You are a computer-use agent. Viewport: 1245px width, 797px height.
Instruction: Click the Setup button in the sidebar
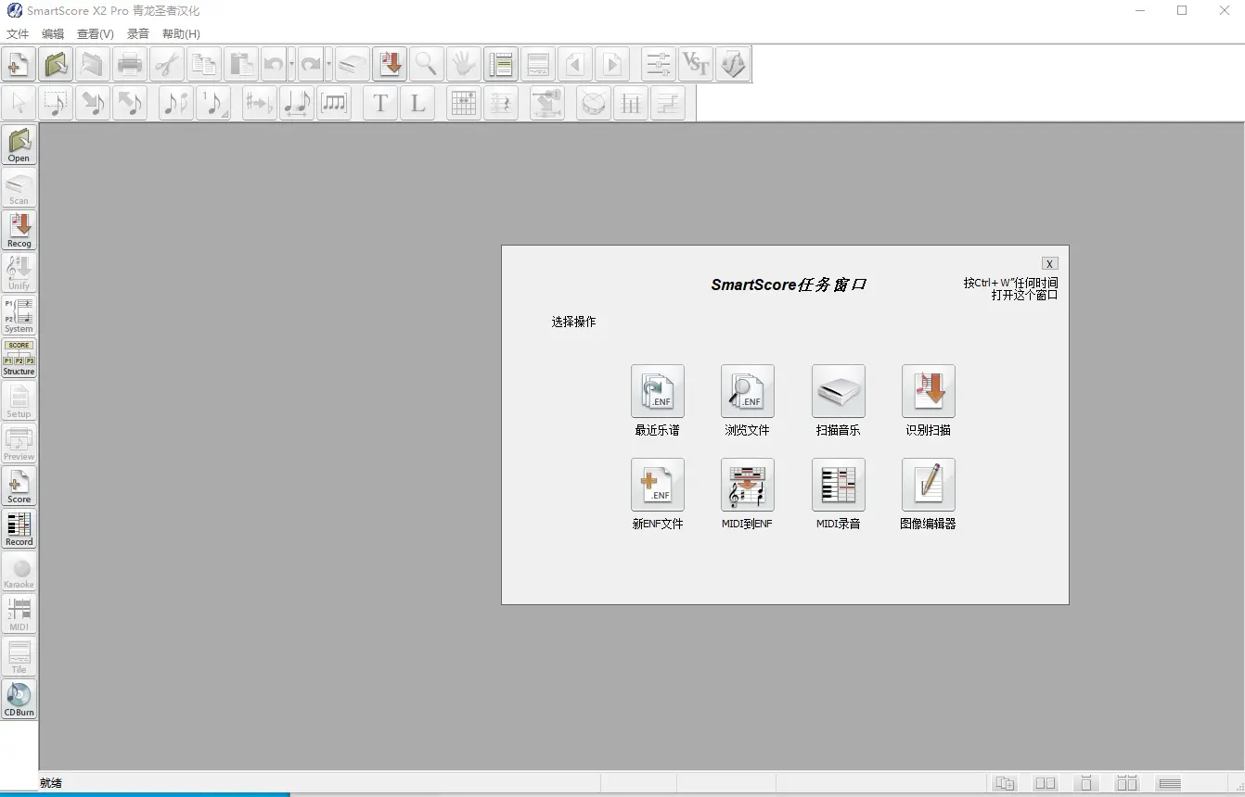click(x=19, y=401)
